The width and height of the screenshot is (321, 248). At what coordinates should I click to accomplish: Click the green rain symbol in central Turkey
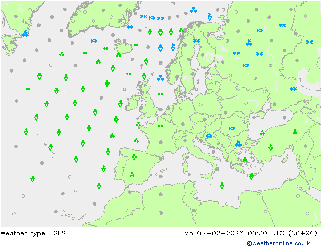point(271,147)
